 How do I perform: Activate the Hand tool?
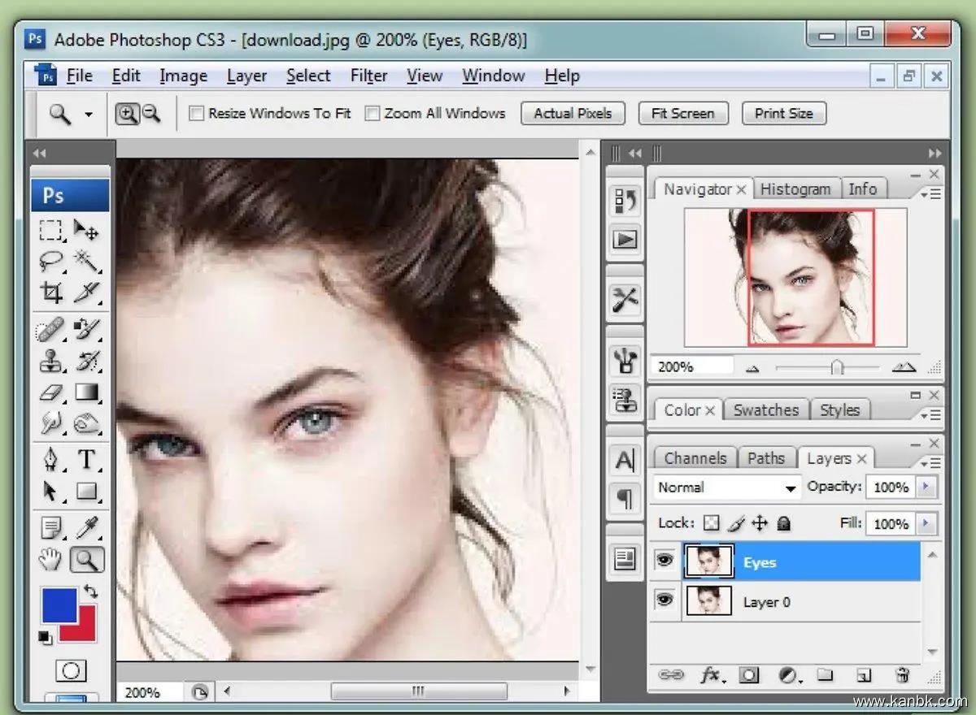point(51,559)
